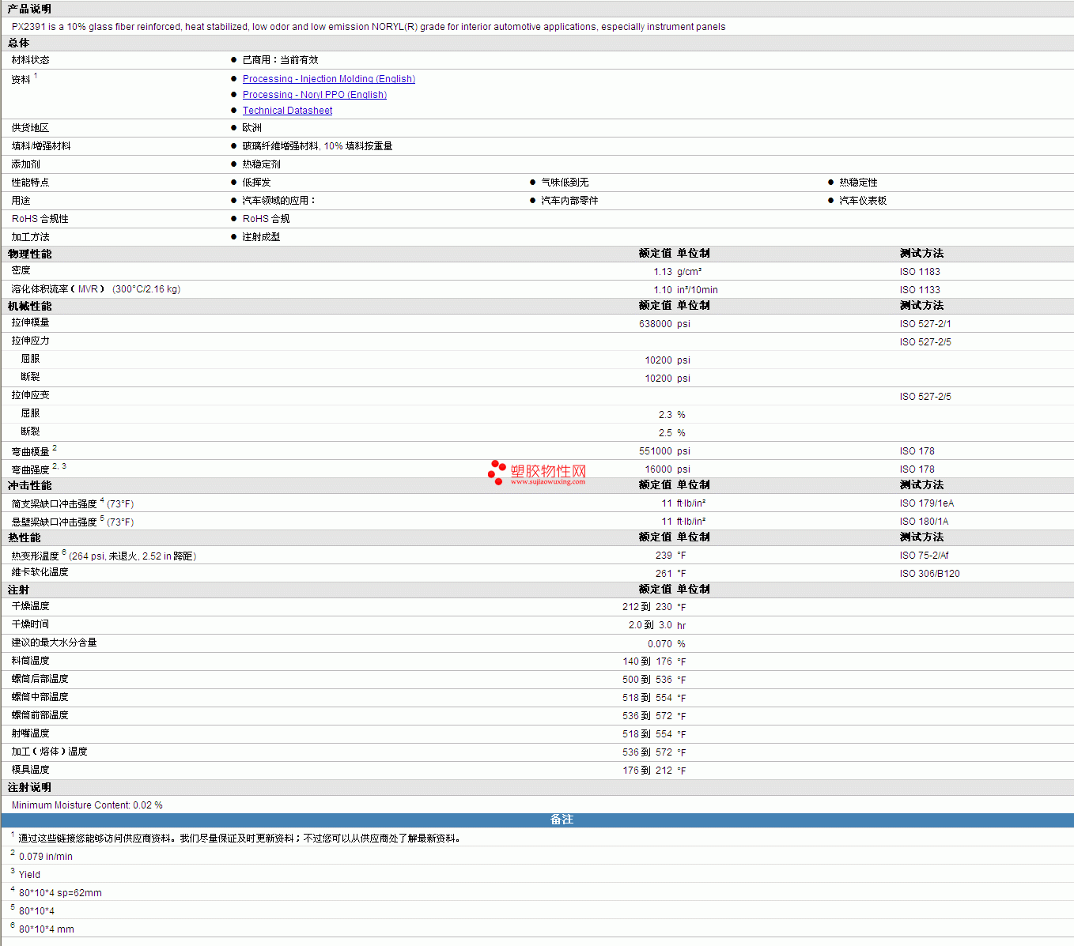1074x946 pixels.
Task: Click the red dots 塑胶物性网 logo icon
Action: tap(497, 472)
